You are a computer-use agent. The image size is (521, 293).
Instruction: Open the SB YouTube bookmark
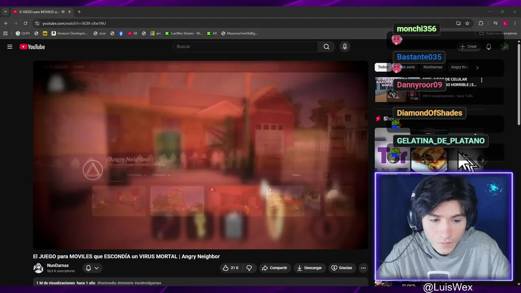pos(132,33)
